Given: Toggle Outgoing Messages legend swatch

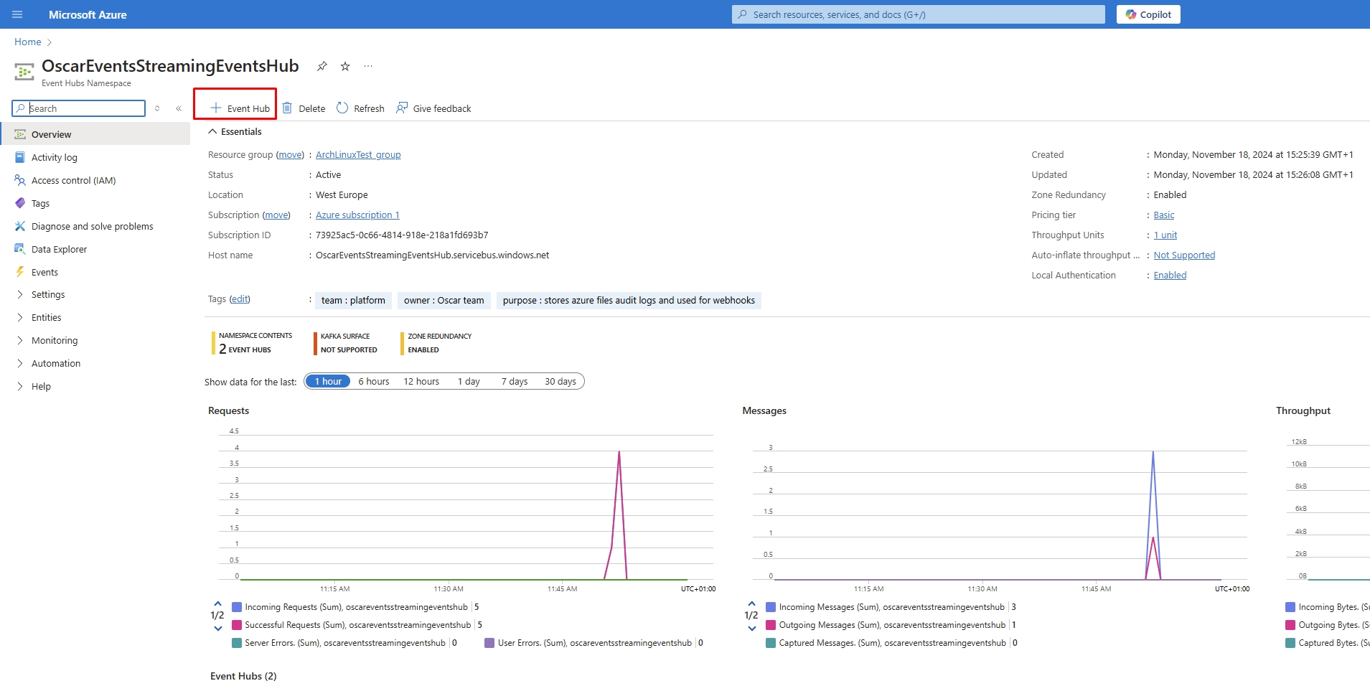Looking at the screenshot, I should [771, 625].
